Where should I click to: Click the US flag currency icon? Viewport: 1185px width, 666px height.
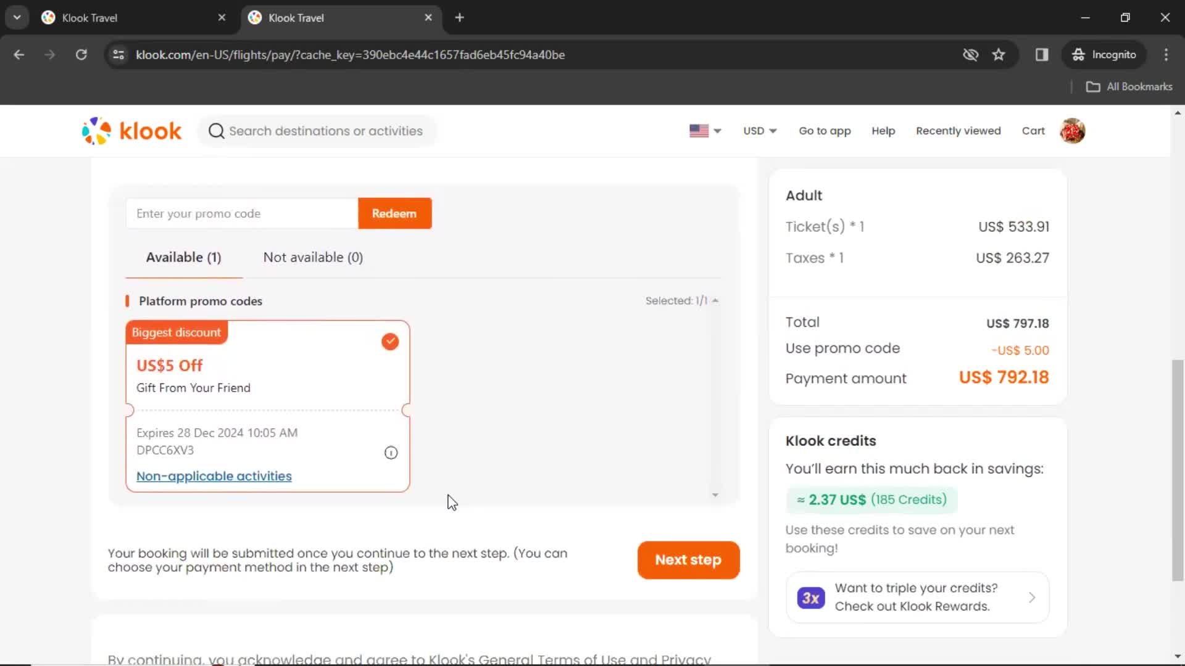pyautogui.click(x=697, y=130)
